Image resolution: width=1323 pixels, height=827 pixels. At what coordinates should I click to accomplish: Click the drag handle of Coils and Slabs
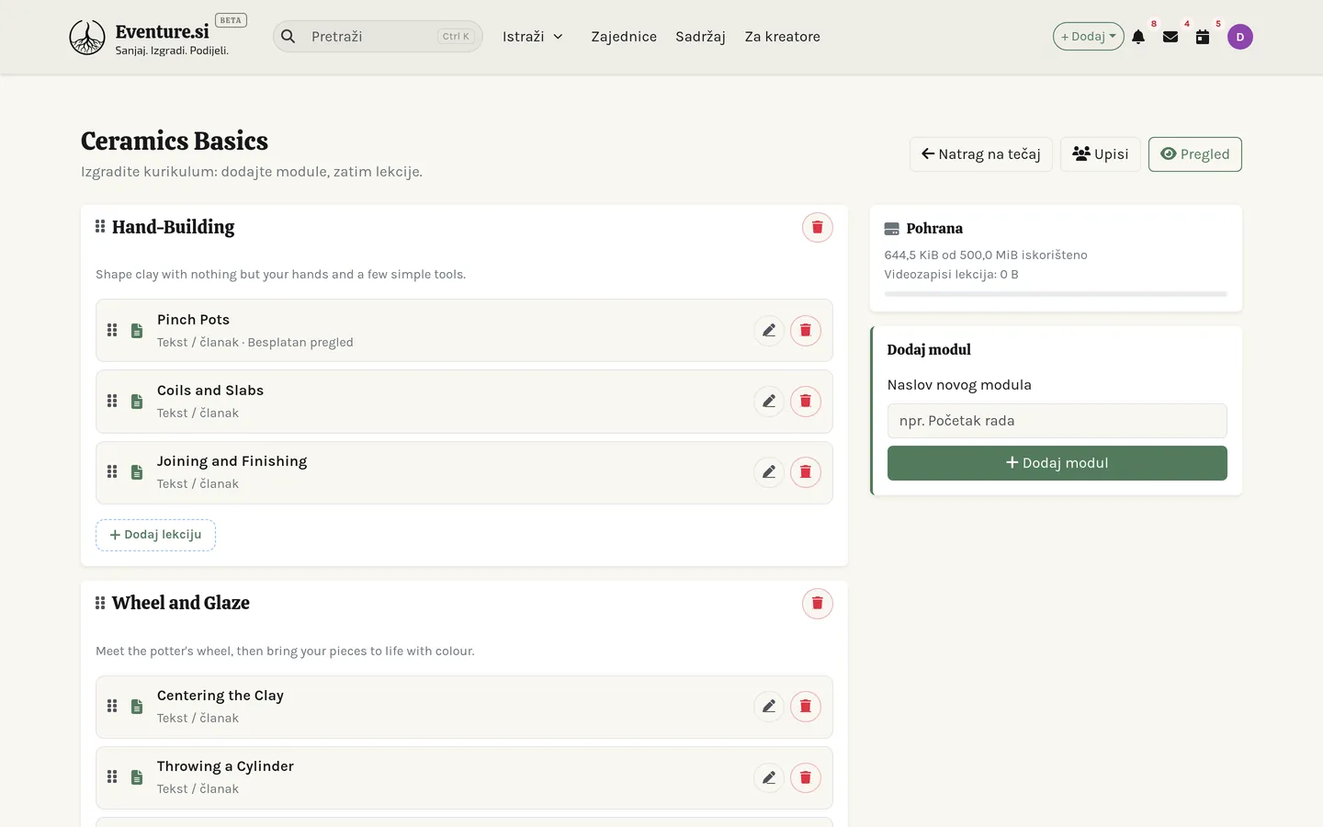click(112, 401)
